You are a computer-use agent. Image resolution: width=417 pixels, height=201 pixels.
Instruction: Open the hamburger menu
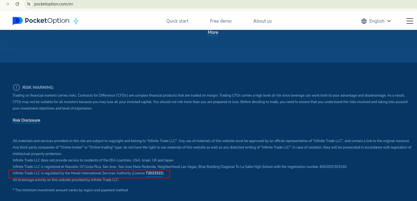click(409, 21)
